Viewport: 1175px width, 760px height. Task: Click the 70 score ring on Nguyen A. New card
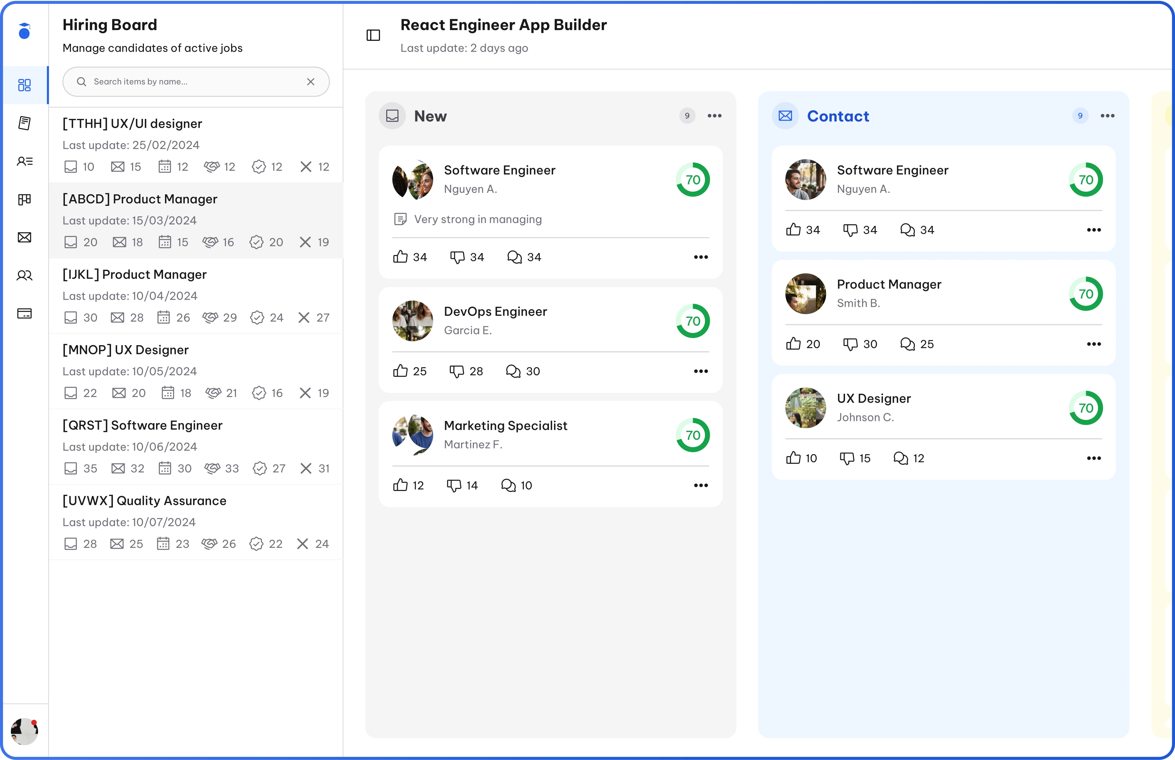693,179
